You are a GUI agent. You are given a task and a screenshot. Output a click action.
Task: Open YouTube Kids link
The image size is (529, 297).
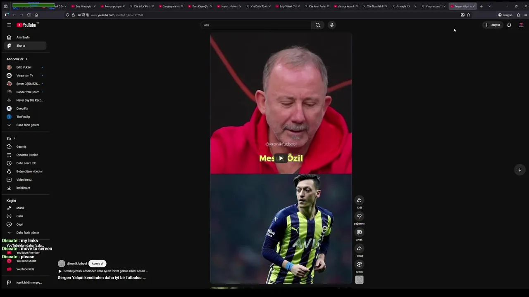point(25,269)
